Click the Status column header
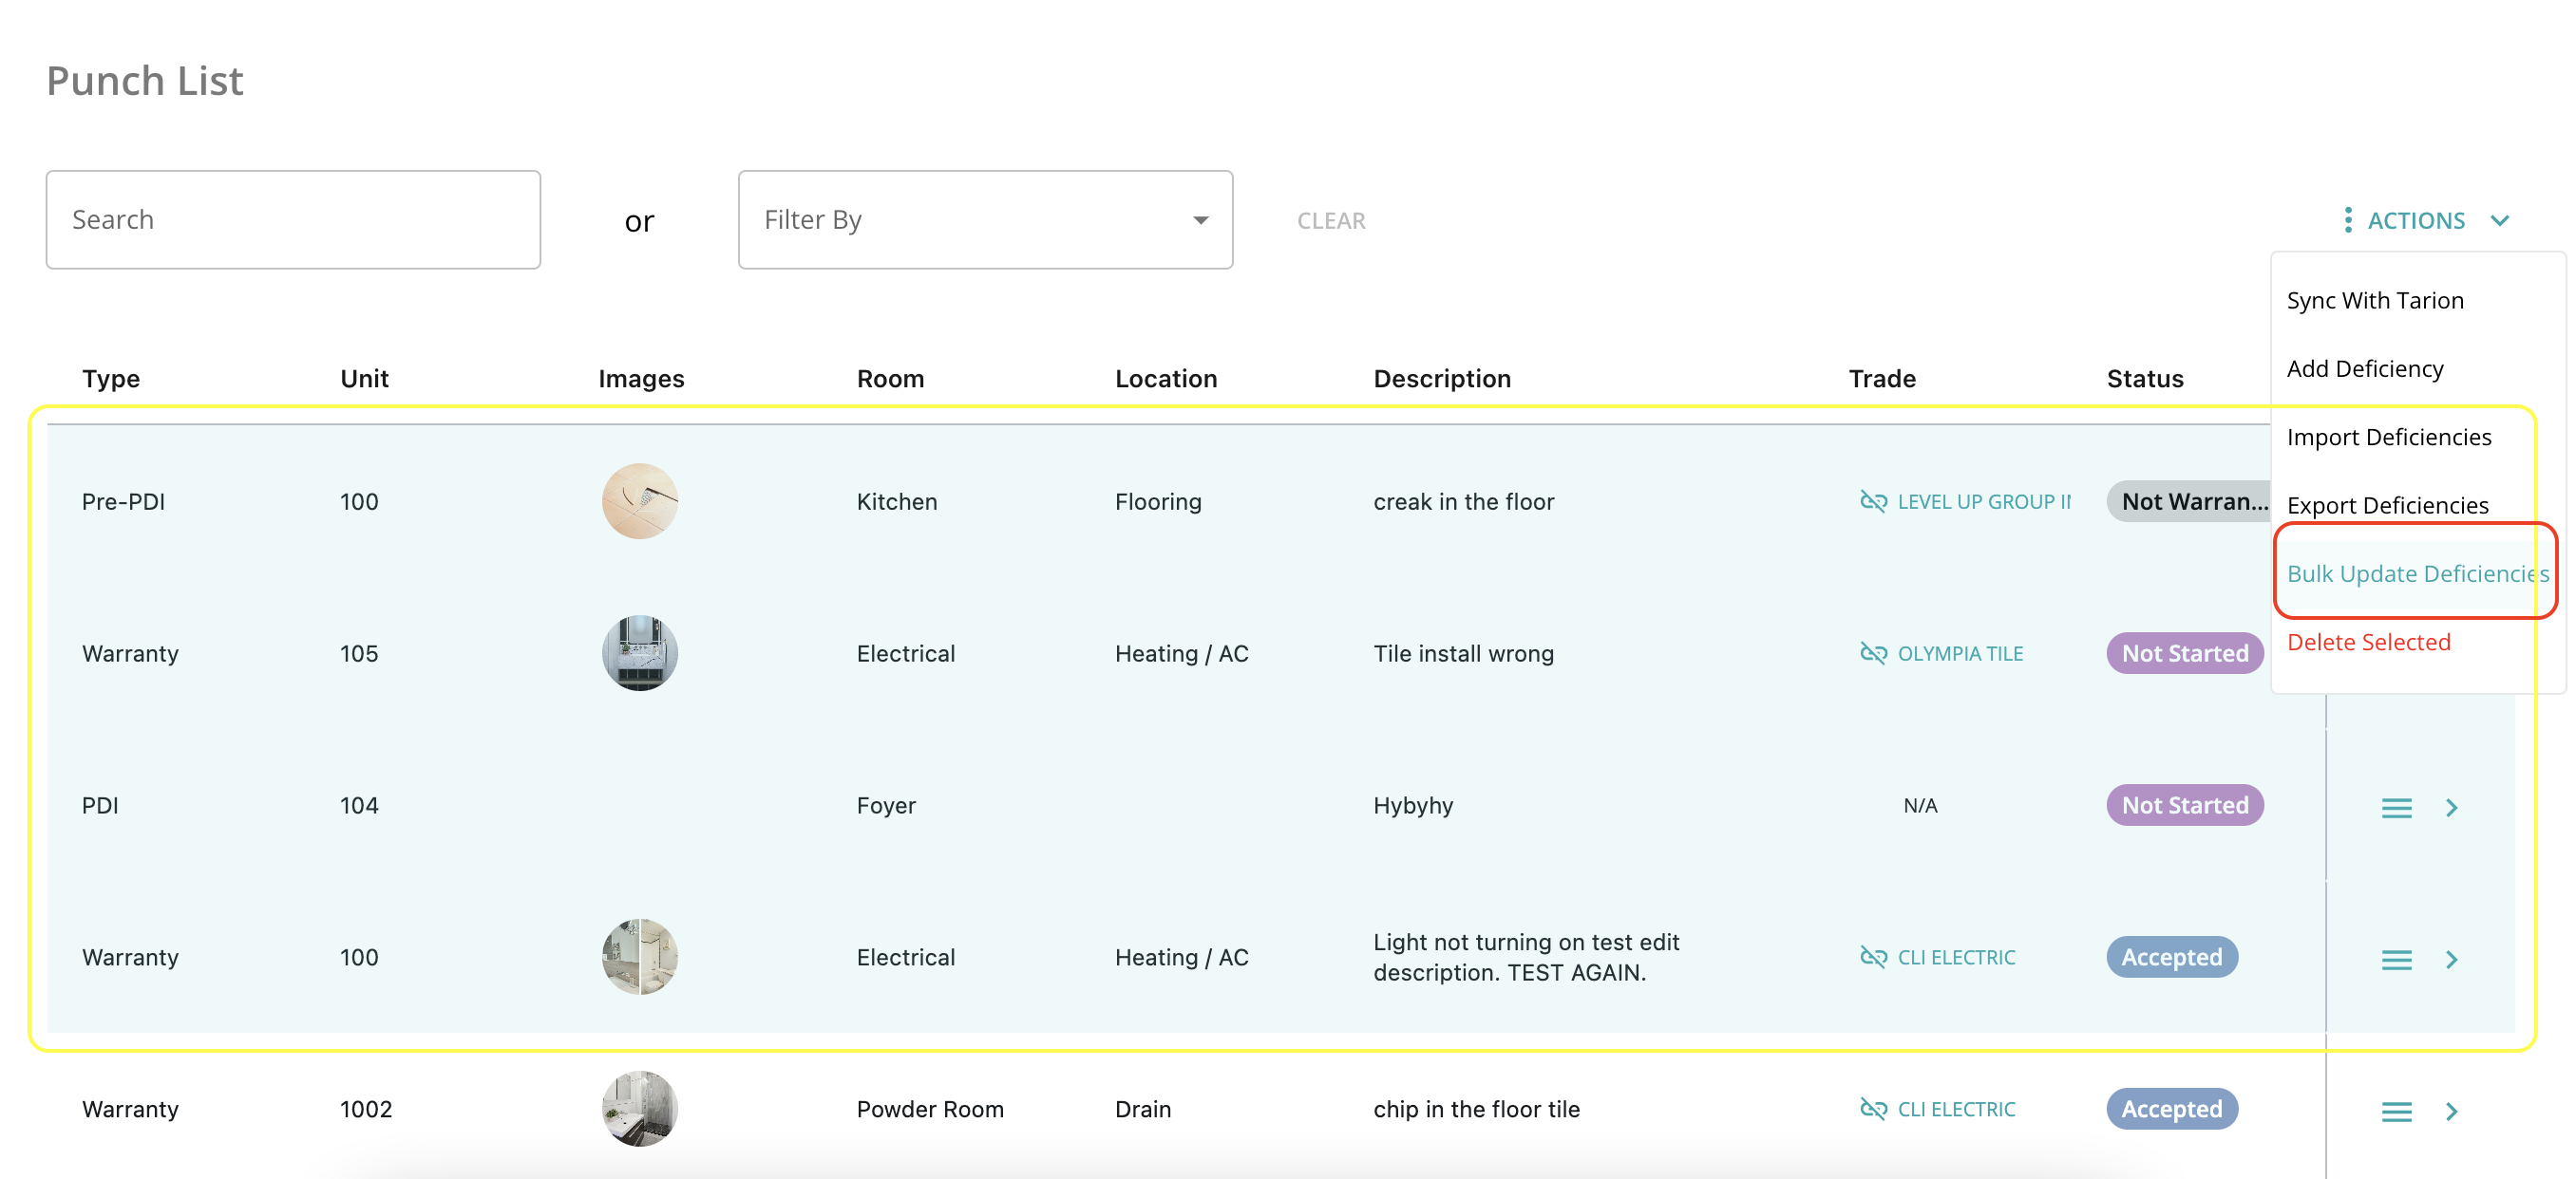 pos(2145,379)
